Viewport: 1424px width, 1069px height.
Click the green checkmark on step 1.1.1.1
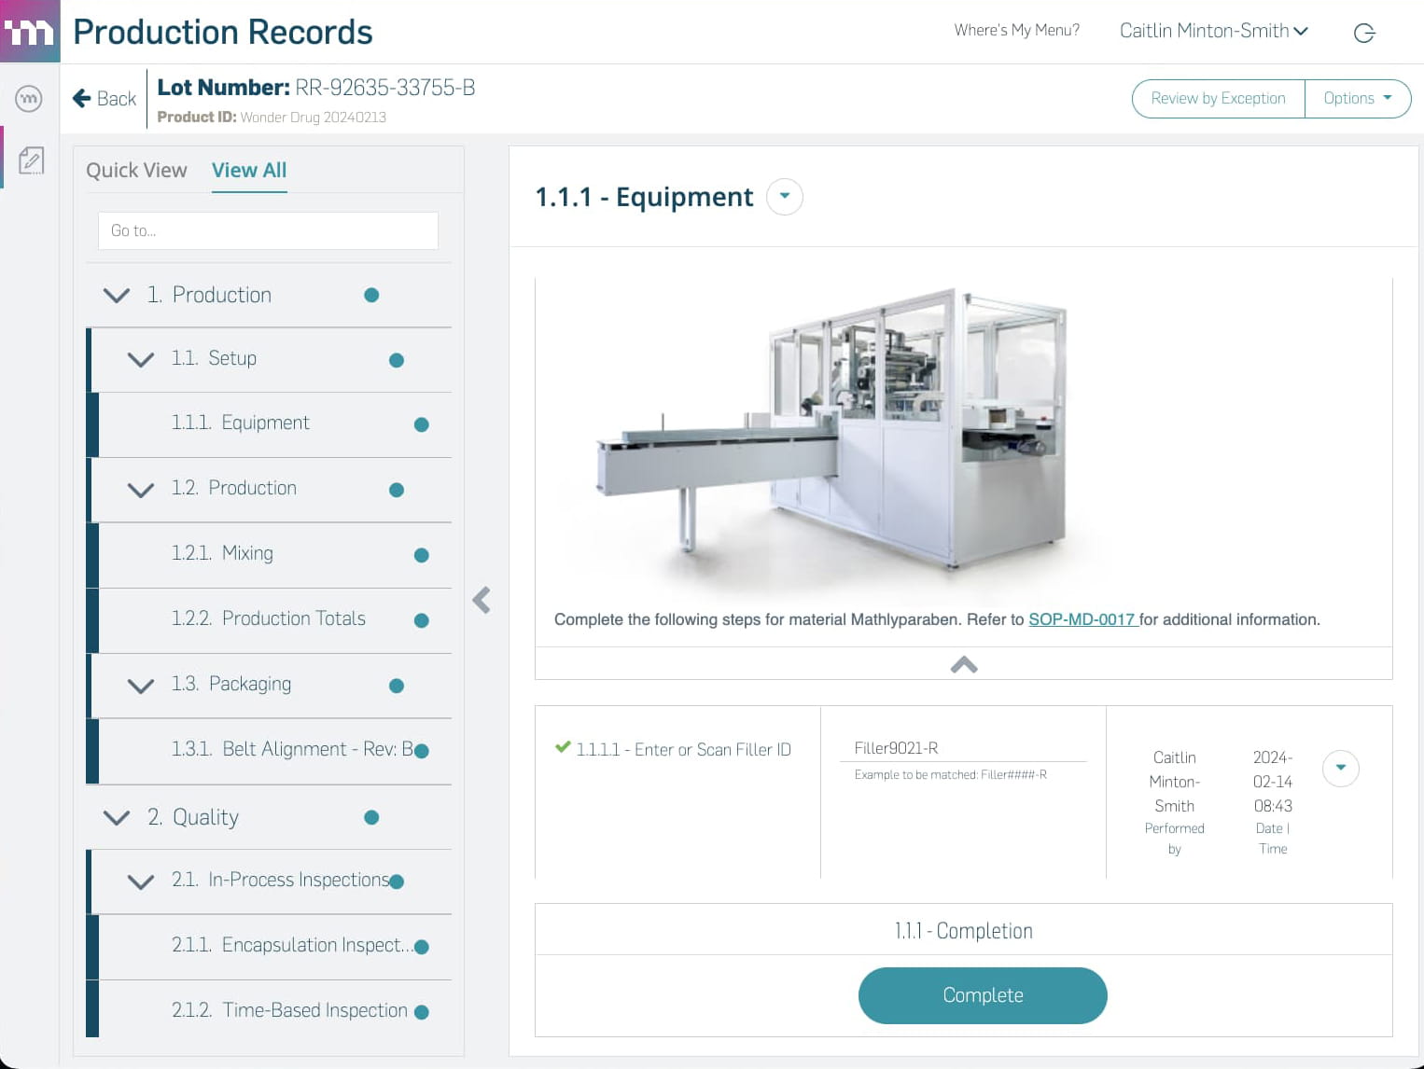pyautogui.click(x=563, y=747)
